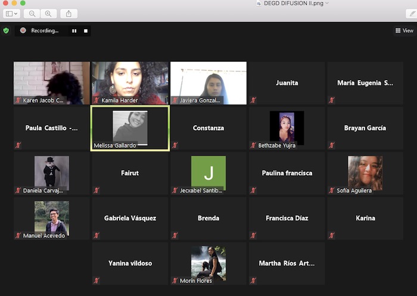The image size is (417, 296).
Task: Click the Recording... status label
Action: click(x=45, y=30)
